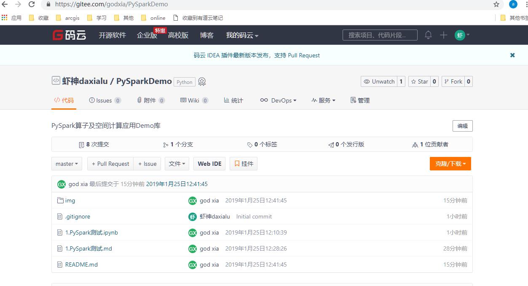Click GX avatar in the img row

[x=193, y=201]
